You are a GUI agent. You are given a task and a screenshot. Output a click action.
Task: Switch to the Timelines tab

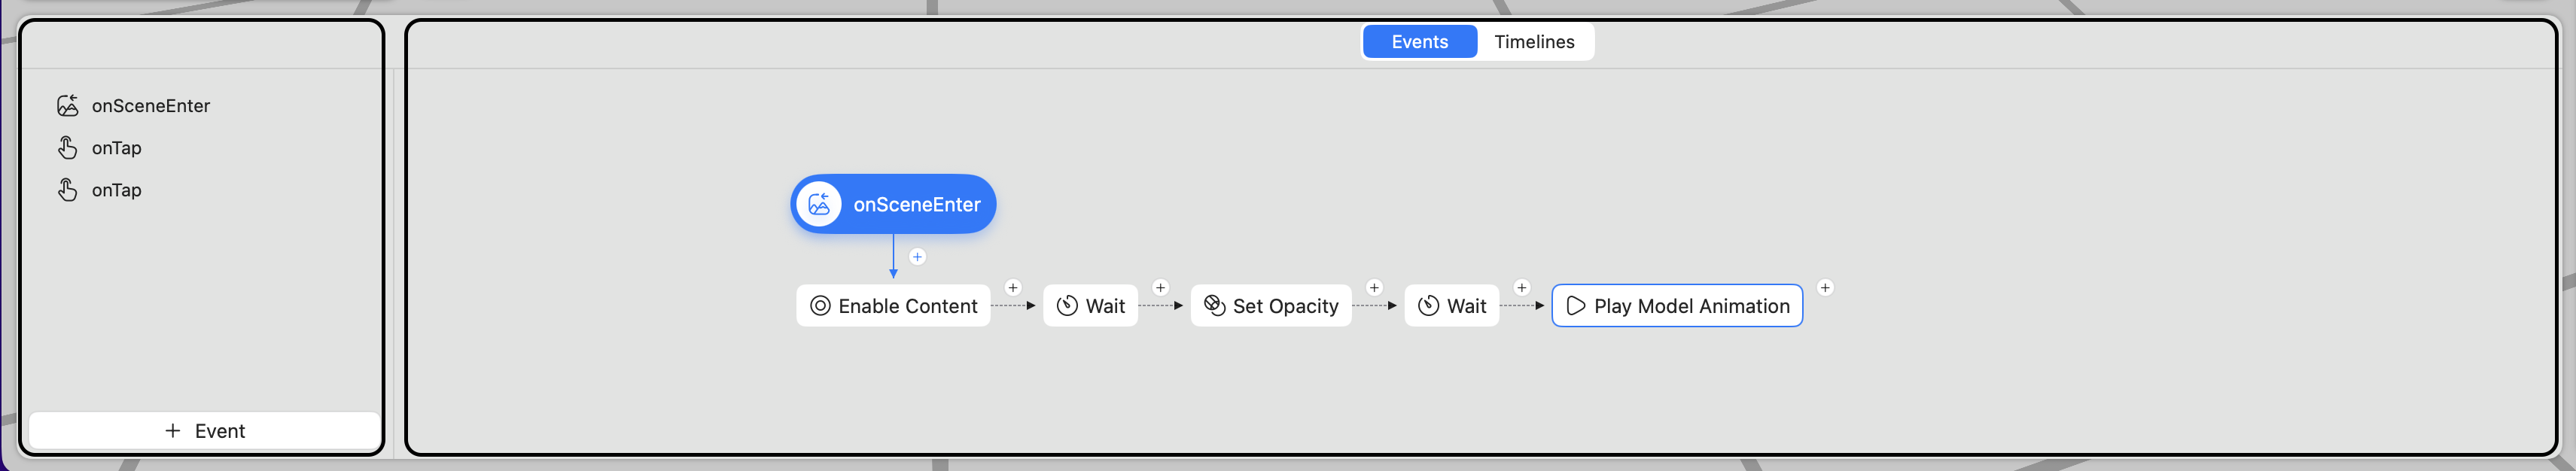pos(1534,42)
